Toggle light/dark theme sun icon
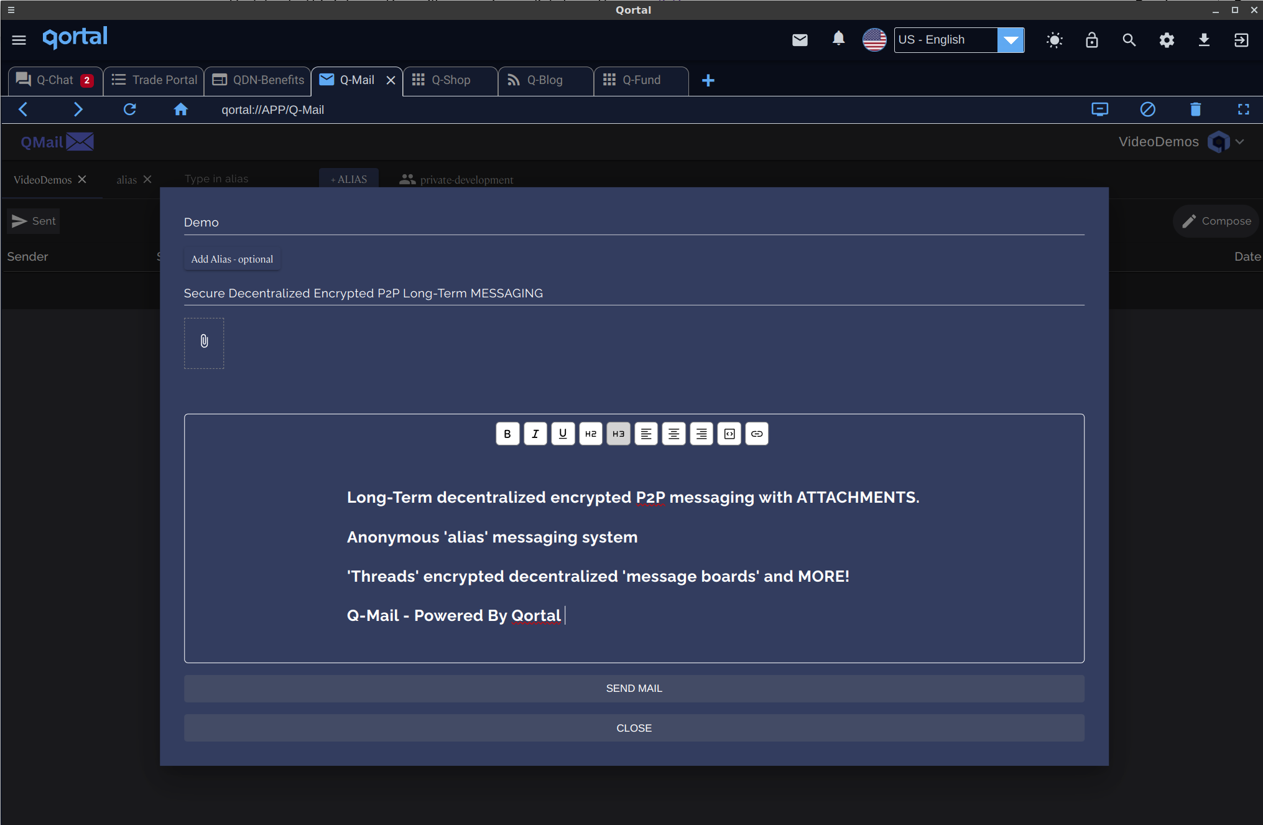Image resolution: width=1263 pixels, height=825 pixels. [x=1054, y=40]
